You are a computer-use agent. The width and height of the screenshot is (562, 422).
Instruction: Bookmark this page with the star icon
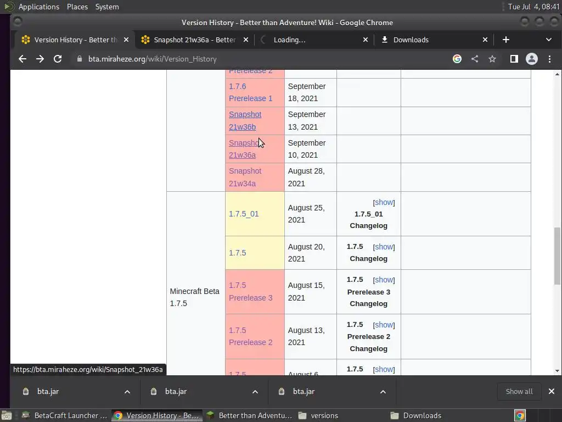tap(492, 59)
